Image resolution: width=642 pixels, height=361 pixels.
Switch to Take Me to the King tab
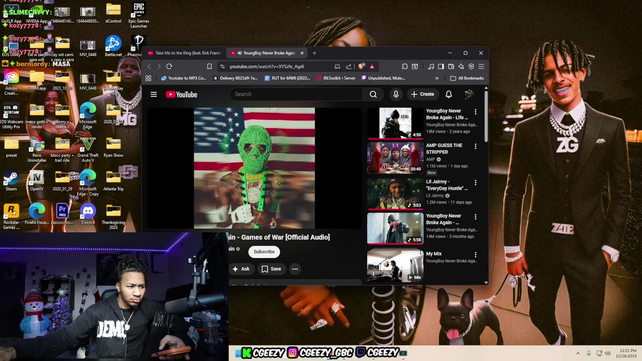pos(185,53)
